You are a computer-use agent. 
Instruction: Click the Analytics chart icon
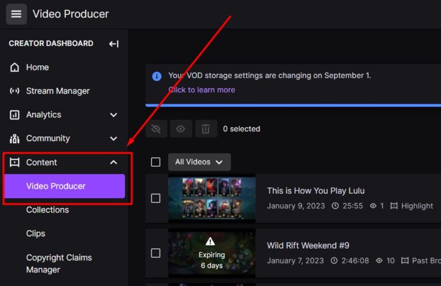(14, 115)
